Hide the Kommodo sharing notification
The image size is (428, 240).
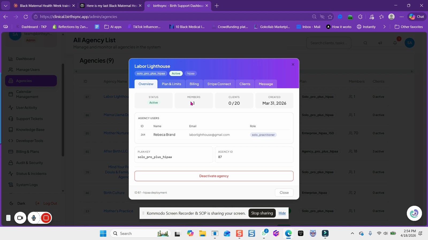point(282,213)
